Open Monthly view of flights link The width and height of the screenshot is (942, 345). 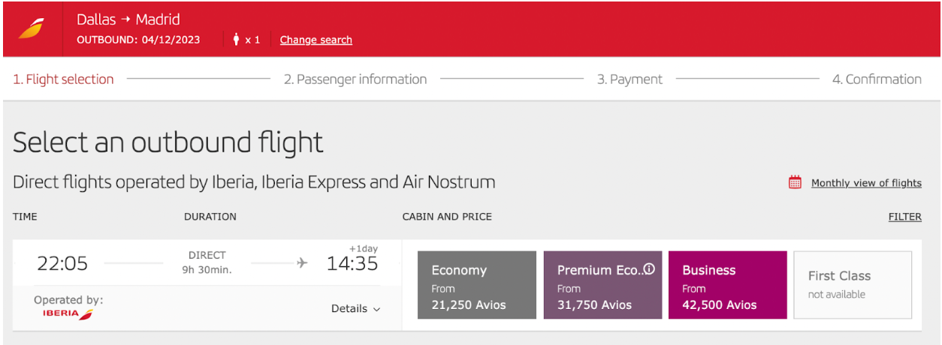pos(866,183)
